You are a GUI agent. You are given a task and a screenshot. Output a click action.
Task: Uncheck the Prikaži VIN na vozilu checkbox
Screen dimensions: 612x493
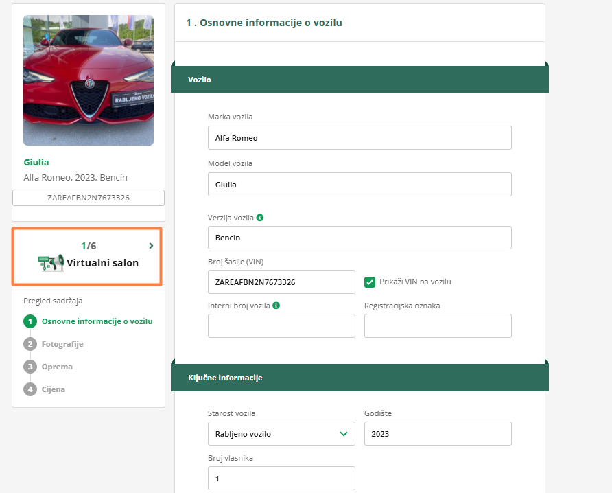pos(370,282)
